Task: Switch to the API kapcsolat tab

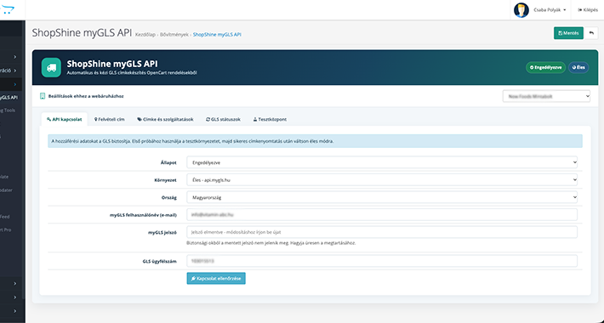Action: click(x=65, y=119)
